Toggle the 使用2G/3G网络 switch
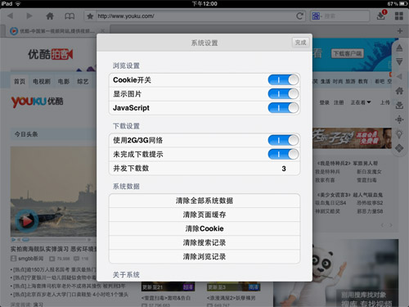Screen dimensions: 409x307 [283, 140]
